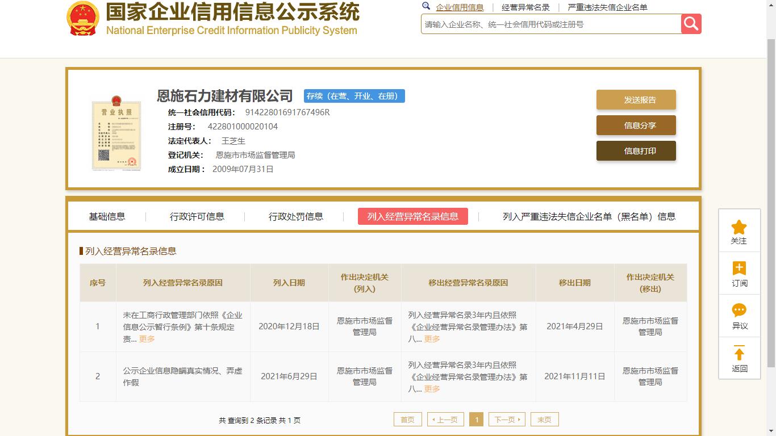Click the national emblem logo
The image size is (776, 436).
pos(83,18)
